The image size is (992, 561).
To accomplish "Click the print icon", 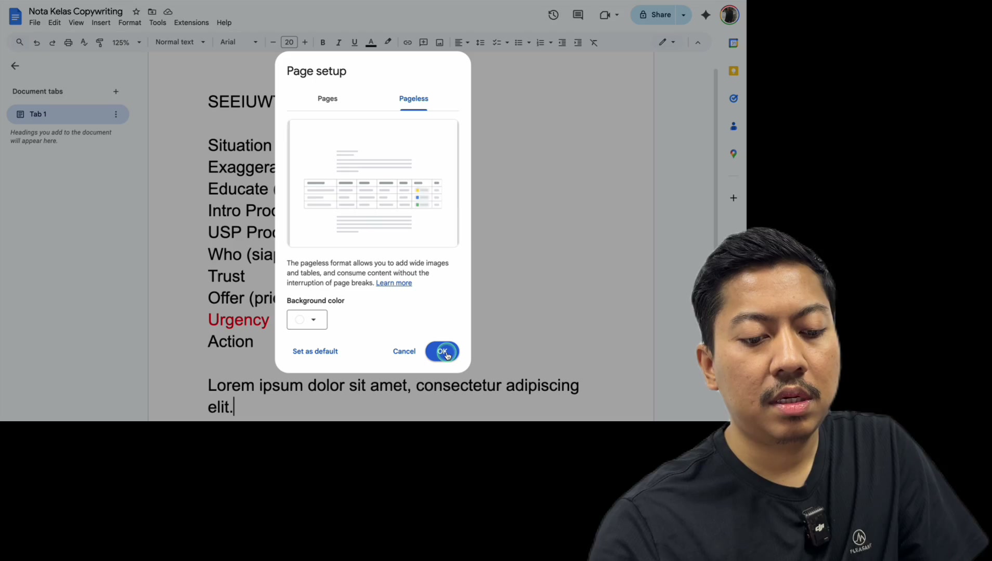I will point(68,43).
